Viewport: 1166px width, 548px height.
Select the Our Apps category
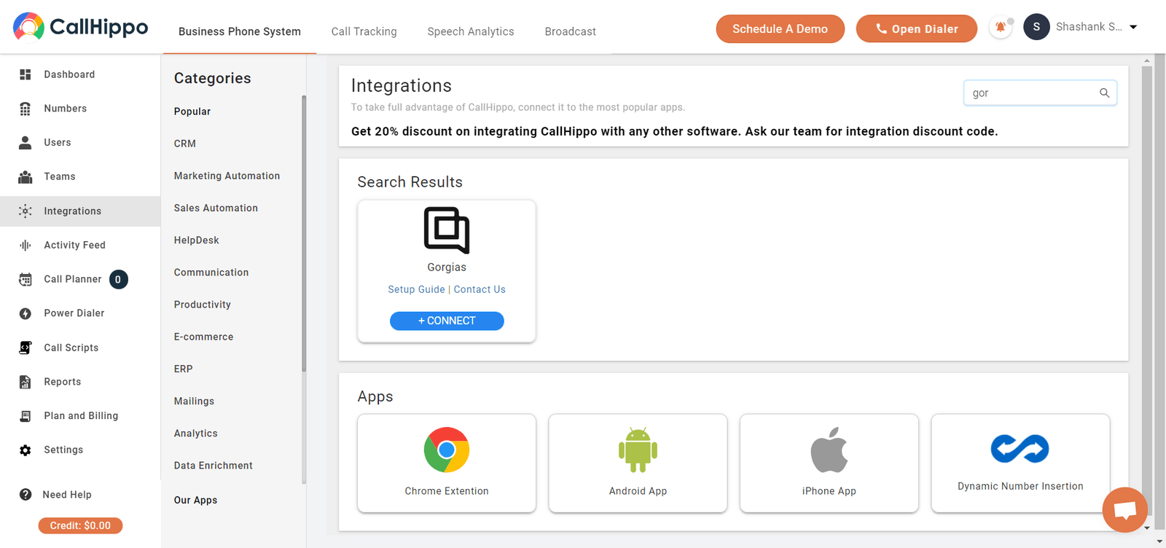196,500
